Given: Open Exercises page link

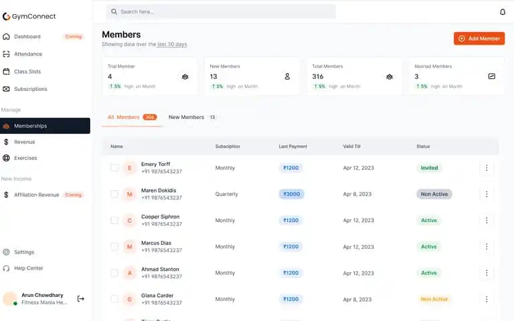Looking at the screenshot, I should coord(25,158).
